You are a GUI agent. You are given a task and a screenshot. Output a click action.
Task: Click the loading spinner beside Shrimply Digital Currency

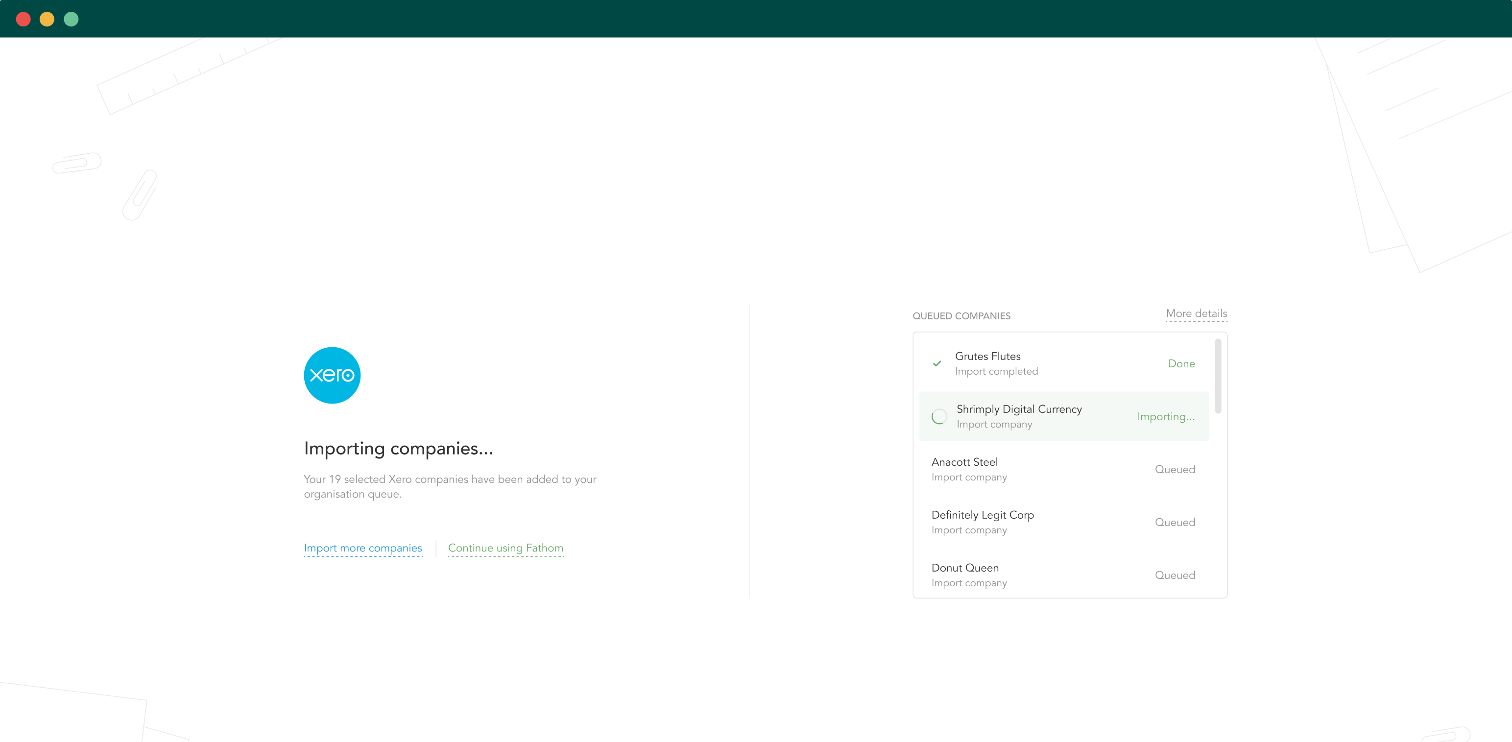tap(938, 417)
